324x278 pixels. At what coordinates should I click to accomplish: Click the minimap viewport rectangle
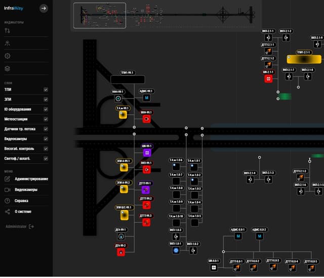click(100, 16)
